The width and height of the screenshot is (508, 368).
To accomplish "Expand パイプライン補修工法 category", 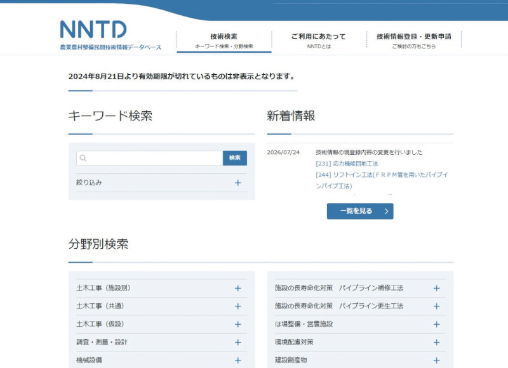I will tap(360, 288).
